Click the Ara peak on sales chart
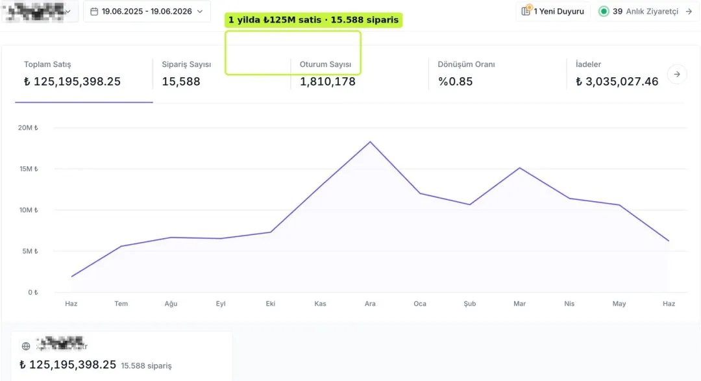Viewport: 701px width, 381px height. [370, 141]
